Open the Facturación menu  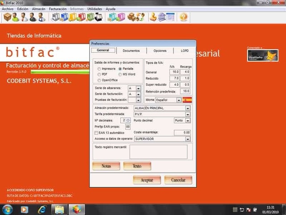[x=58, y=9]
